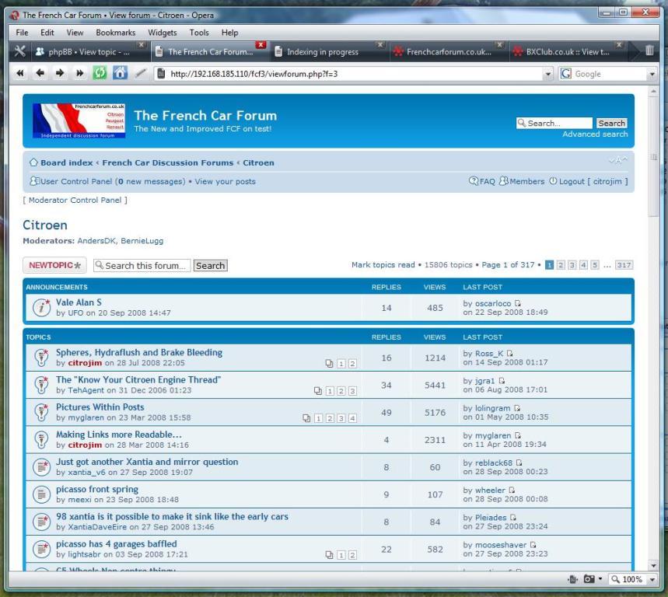Click page icon in address bar
The image size is (668, 597).
click(161, 74)
